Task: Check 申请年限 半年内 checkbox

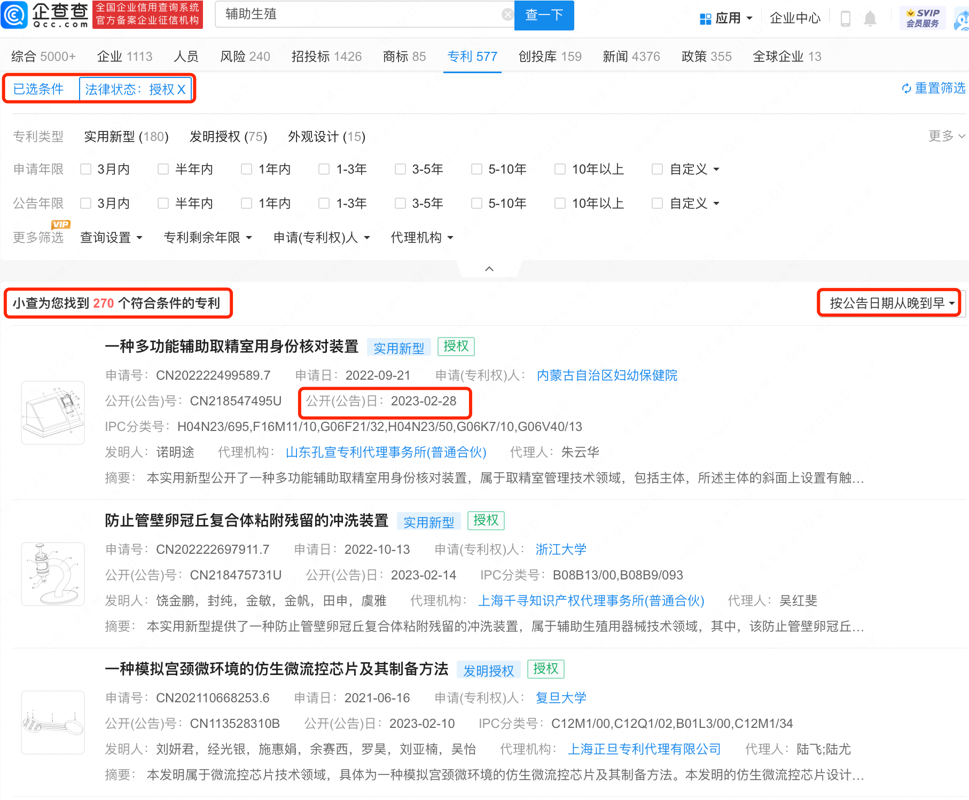Action: (x=163, y=169)
